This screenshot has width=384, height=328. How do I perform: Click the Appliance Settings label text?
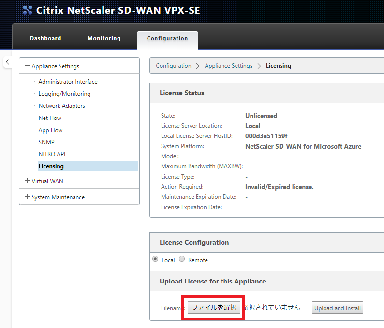point(56,66)
